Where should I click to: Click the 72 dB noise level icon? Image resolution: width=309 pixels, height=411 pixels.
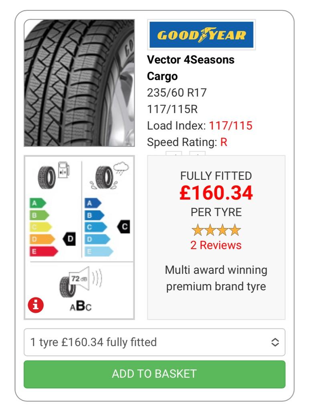click(81, 283)
